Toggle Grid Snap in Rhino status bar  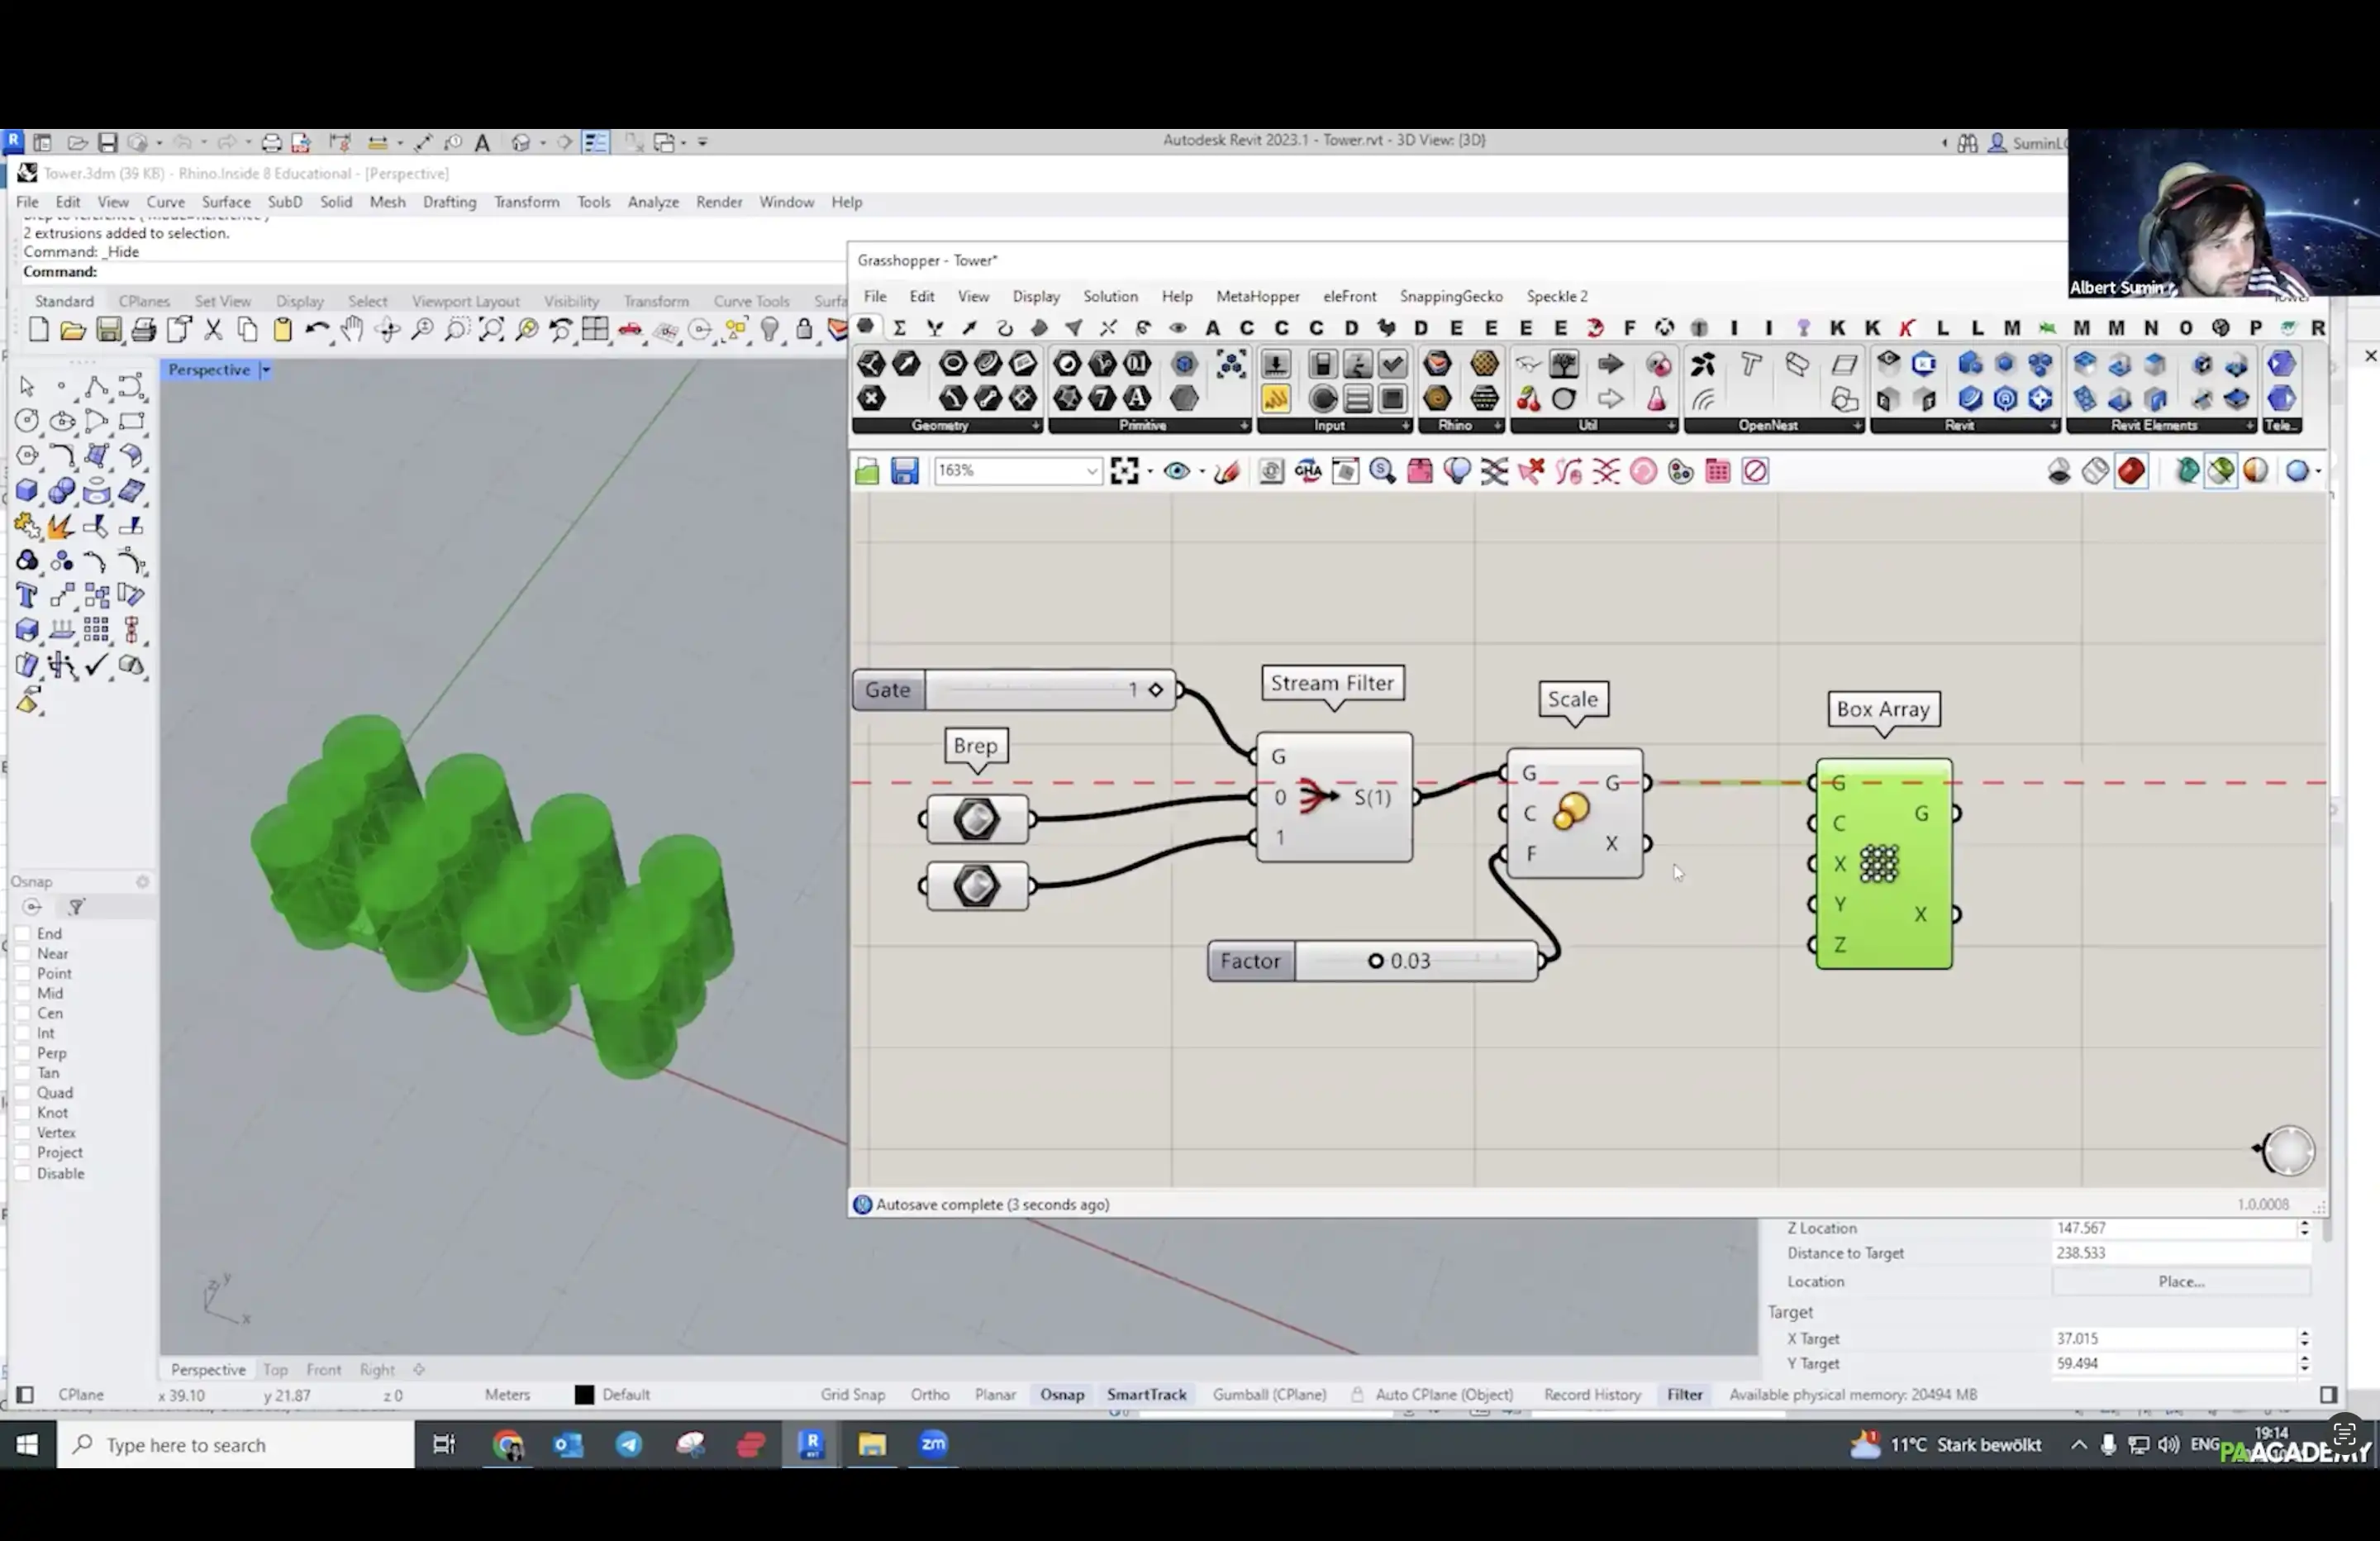click(x=853, y=1394)
